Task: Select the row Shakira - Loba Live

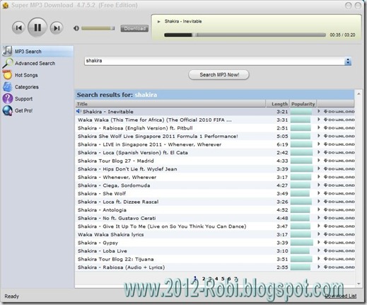Action: [215, 251]
